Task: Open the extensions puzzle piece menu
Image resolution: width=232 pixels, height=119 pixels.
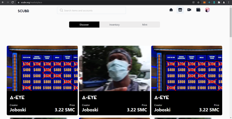Action: [x=219, y=2]
